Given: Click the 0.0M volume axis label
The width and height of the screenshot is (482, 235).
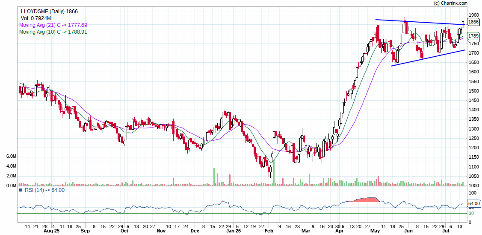Looking at the screenshot, I should (11, 186).
